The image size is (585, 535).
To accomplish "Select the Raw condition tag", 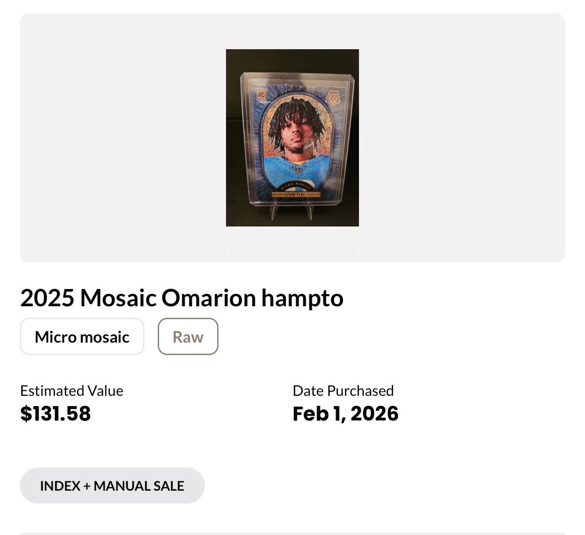I will point(188,337).
